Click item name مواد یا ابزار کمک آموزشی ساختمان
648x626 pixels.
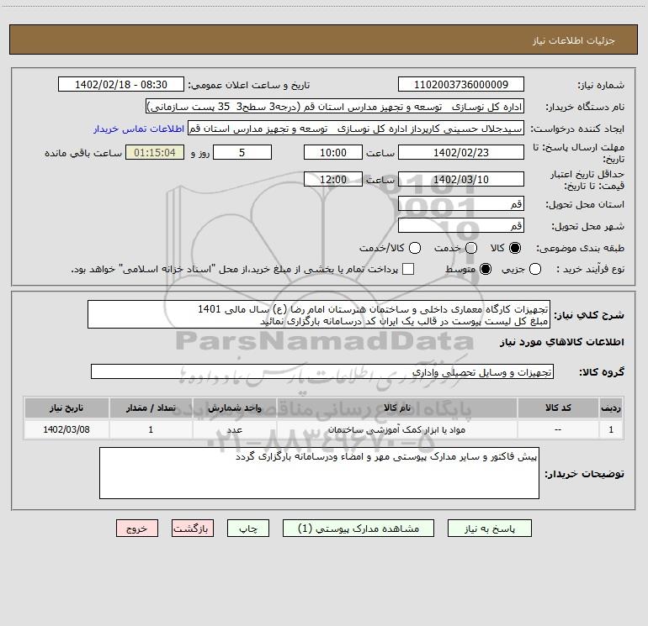(396, 429)
